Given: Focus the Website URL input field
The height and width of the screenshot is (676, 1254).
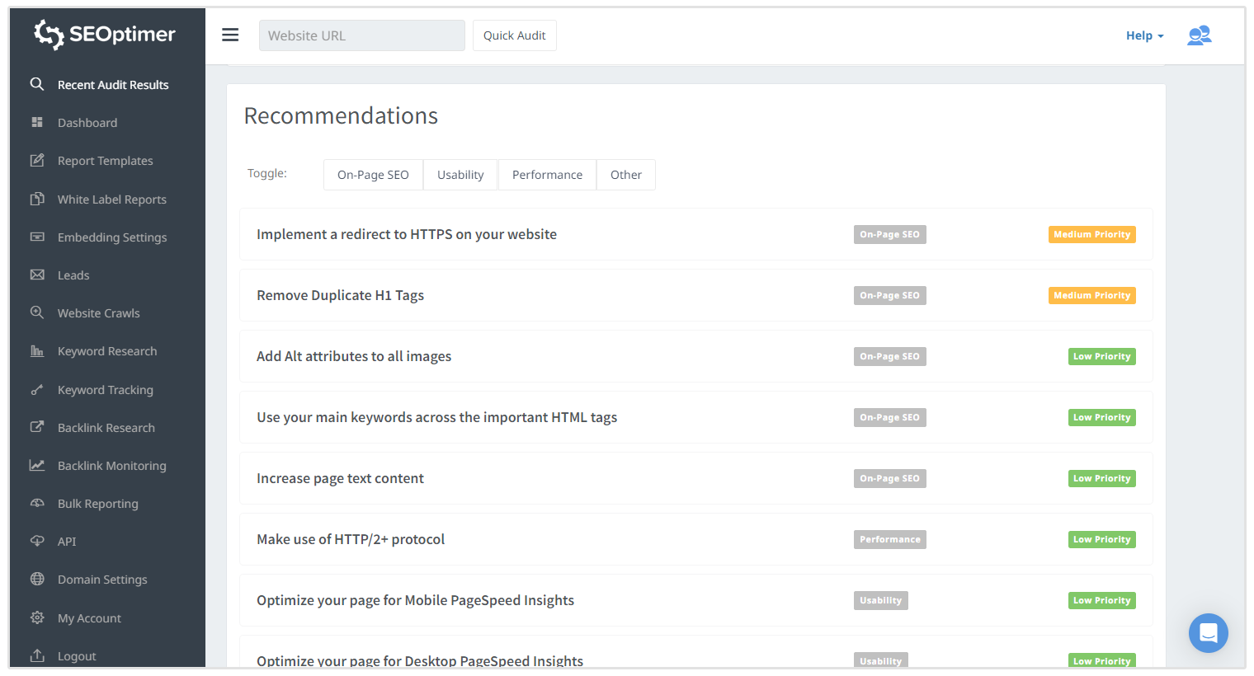Looking at the screenshot, I should point(361,35).
